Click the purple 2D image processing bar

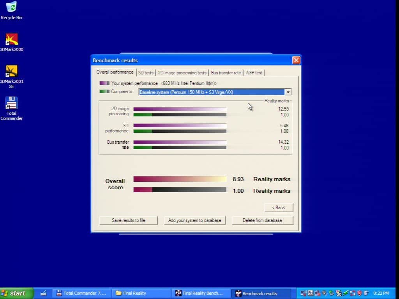[180, 109]
